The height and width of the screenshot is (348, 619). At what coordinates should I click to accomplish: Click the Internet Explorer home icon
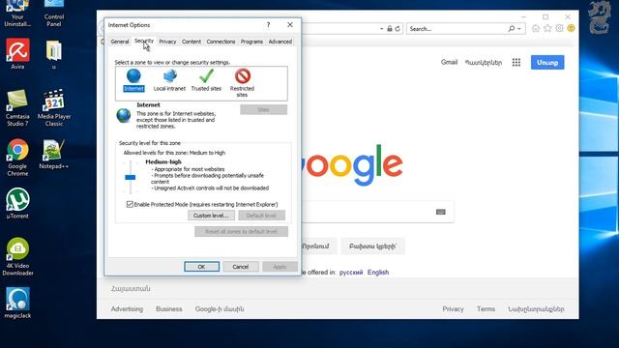click(536, 28)
